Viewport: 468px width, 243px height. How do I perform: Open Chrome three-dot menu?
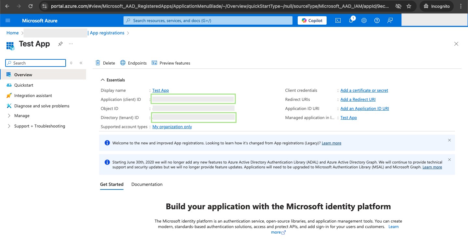[461, 6]
